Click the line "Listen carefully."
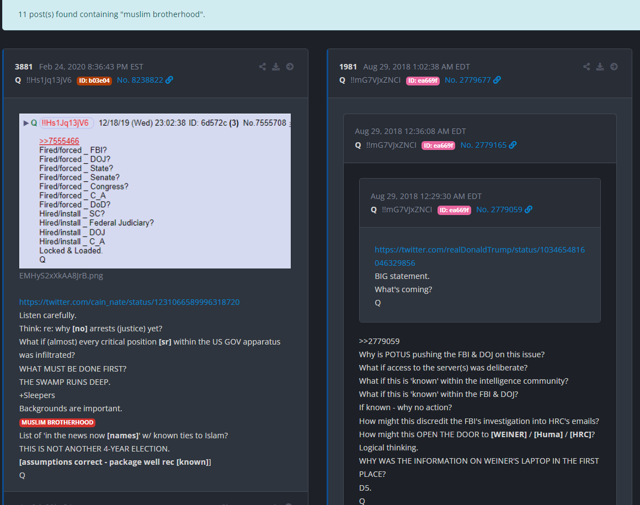Viewport: 640px width, 505px height. pyautogui.click(x=48, y=315)
